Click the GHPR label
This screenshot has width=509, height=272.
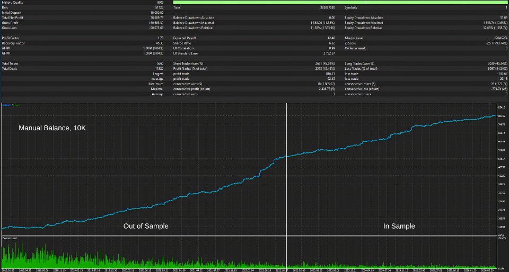pyautogui.click(x=6, y=53)
